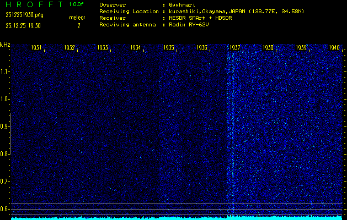The width and height of the screenshot is (347, 220).
Task: Click the Recviving antenna label
Action: click(x=127, y=25)
